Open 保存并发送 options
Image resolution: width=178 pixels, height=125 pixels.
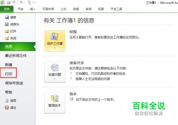14,83
